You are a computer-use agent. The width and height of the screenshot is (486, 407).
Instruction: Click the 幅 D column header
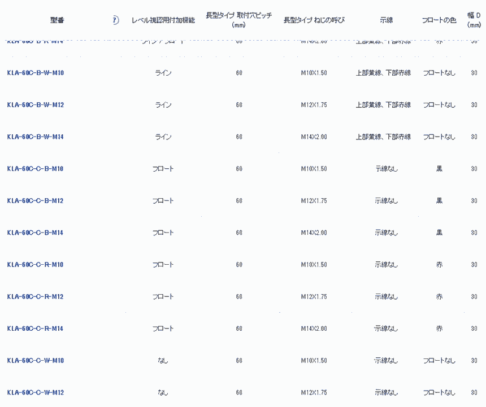[474, 20]
